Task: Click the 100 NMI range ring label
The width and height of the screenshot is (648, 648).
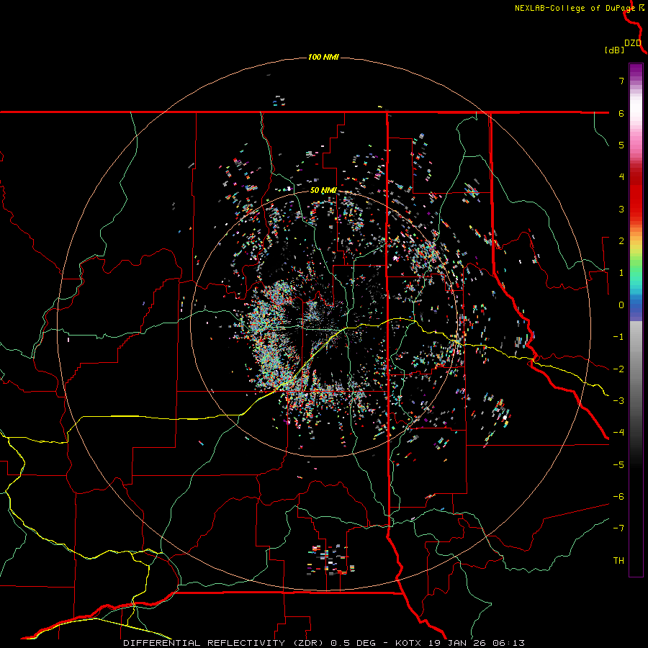Action: click(323, 57)
